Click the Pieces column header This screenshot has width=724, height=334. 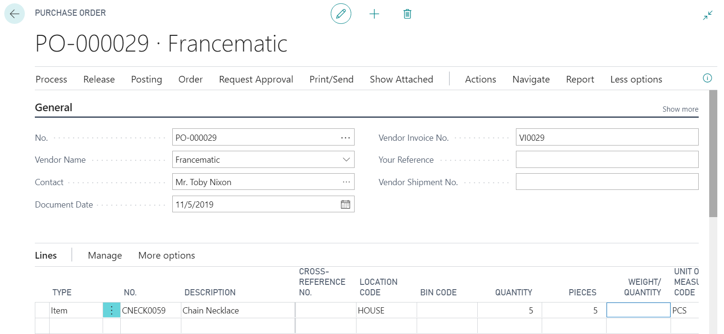pyautogui.click(x=582, y=292)
